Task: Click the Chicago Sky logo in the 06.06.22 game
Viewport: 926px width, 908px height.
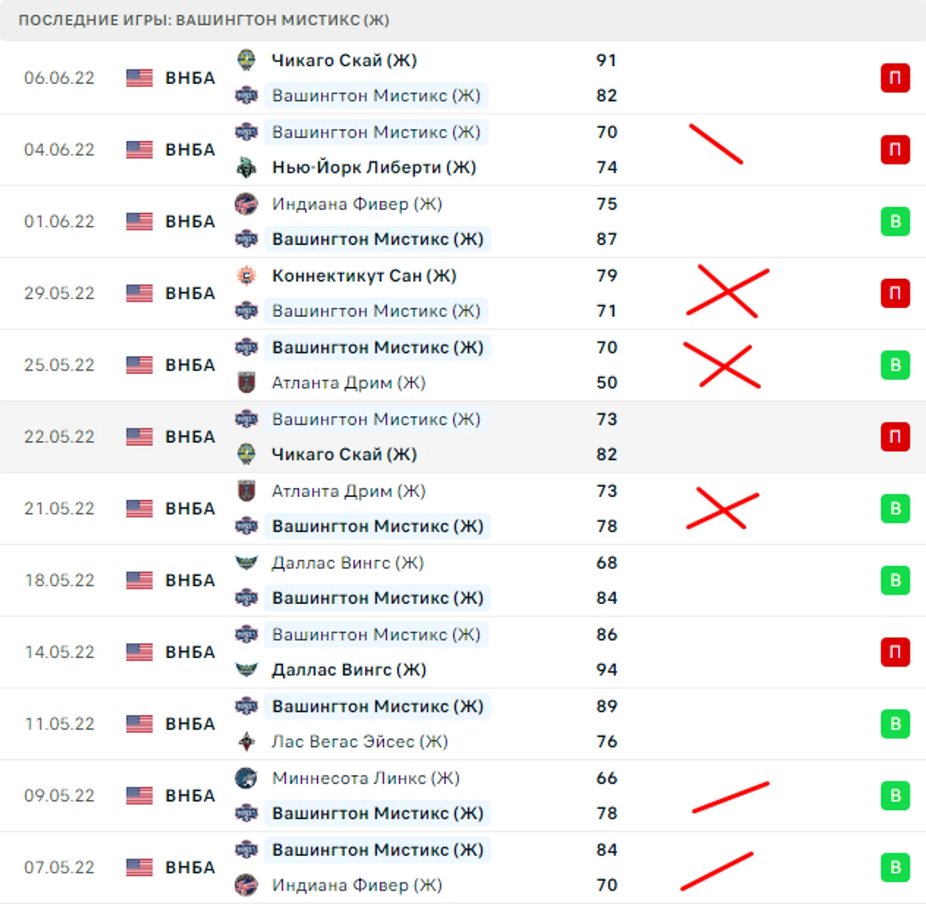Action: click(x=246, y=60)
